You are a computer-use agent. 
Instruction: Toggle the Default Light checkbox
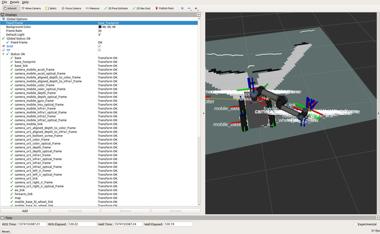(x=99, y=34)
